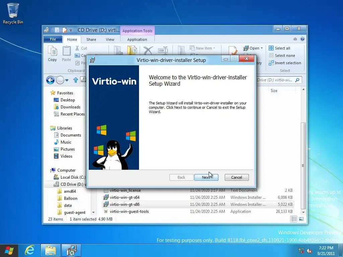Switch to the Home ribbon tab
This screenshot has height=257, width=343.
(72, 39)
